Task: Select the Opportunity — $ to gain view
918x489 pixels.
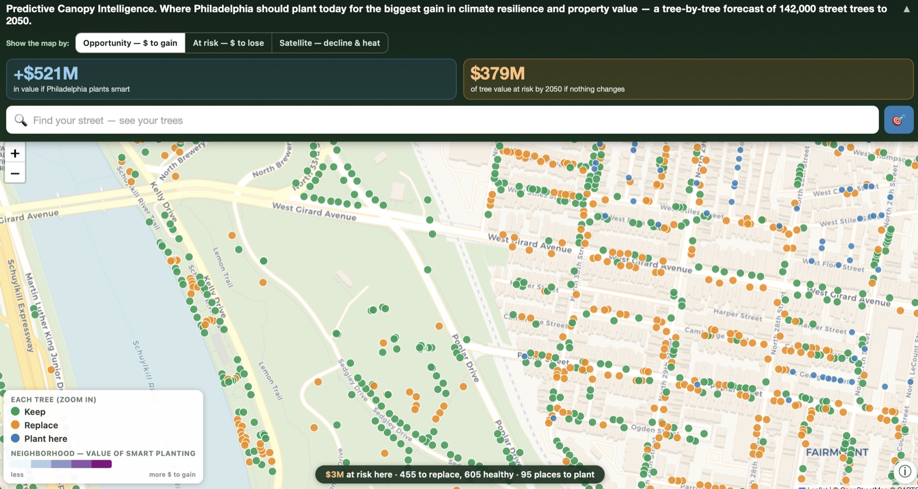Action: [x=130, y=43]
